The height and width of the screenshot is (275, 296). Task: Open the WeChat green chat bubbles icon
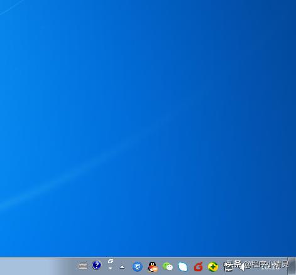[x=168, y=267]
